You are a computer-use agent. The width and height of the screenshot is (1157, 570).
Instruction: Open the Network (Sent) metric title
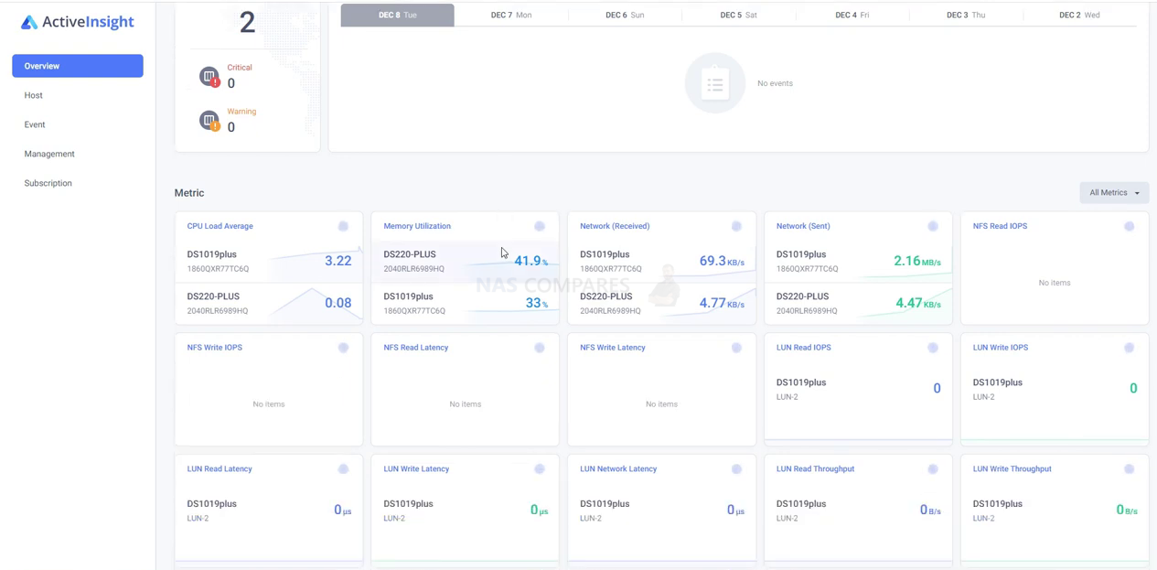tap(803, 226)
